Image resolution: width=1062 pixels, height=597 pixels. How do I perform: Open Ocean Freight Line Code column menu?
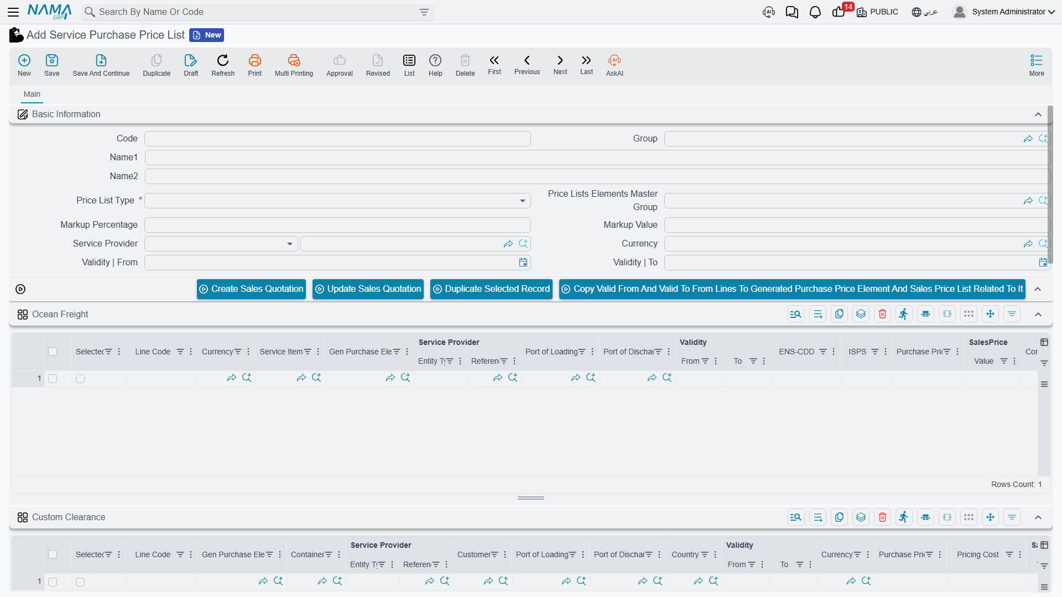(x=191, y=352)
